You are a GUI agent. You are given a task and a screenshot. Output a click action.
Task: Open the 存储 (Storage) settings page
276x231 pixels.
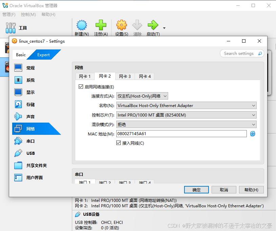(31, 104)
